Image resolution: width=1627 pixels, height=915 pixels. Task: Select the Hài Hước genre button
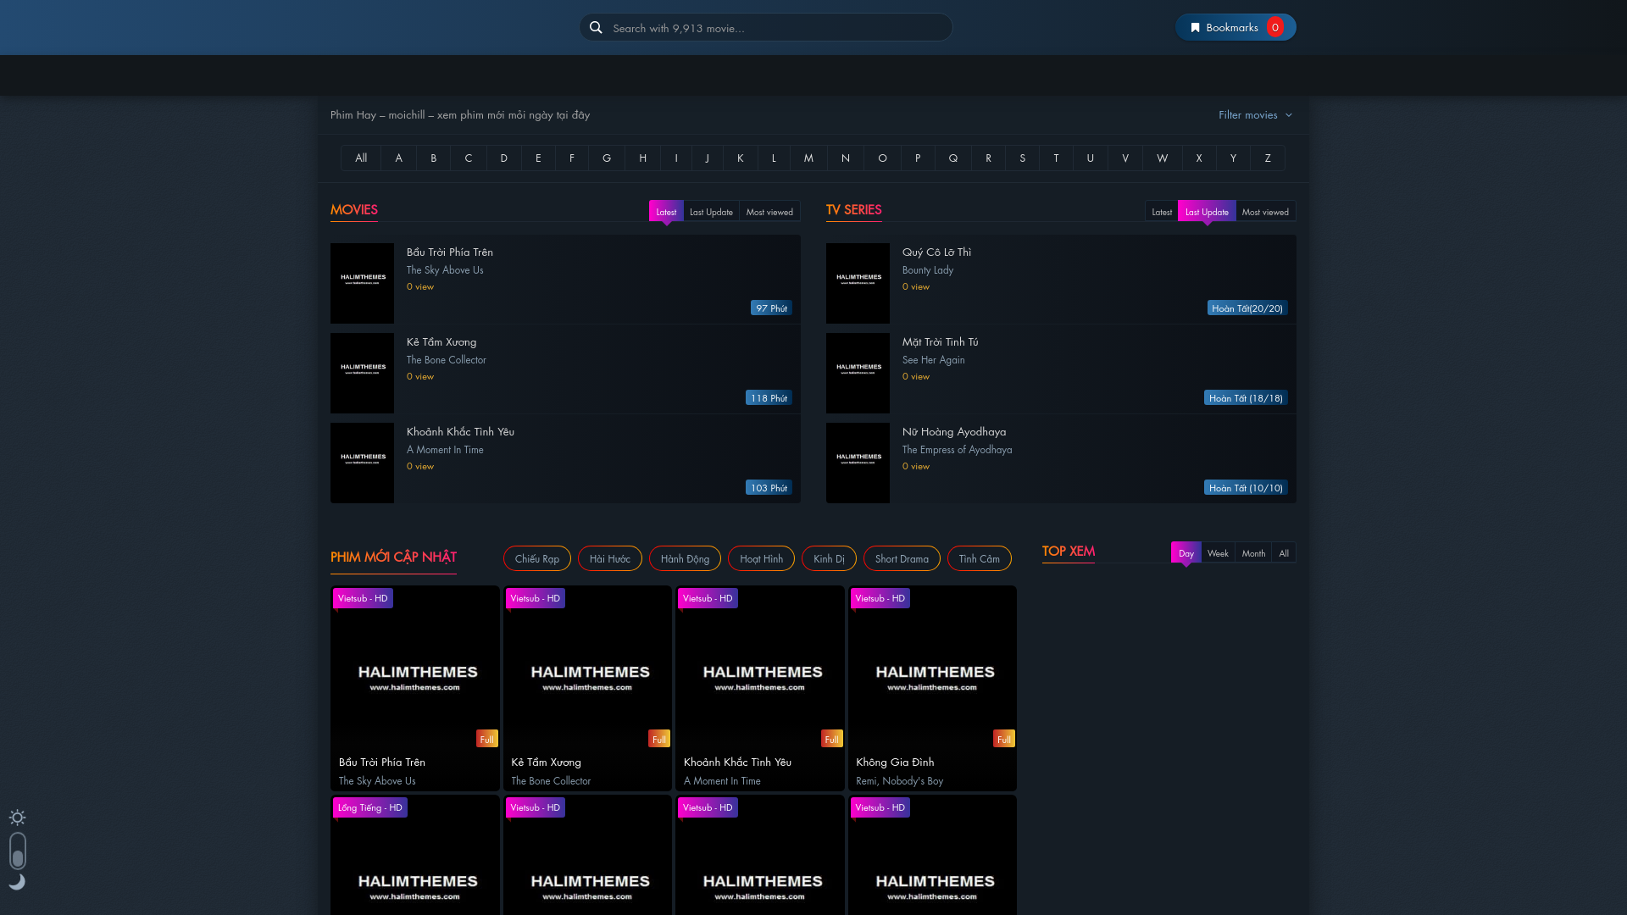610,558
